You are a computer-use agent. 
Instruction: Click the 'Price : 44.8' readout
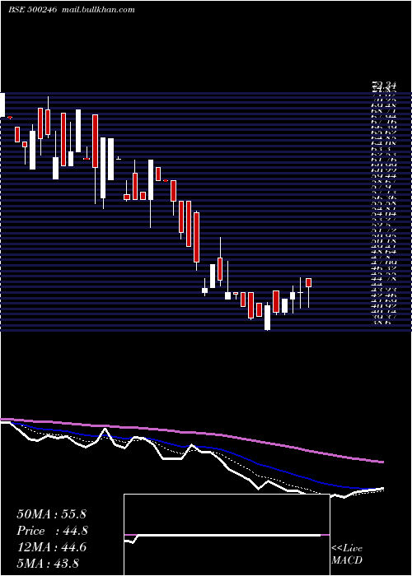[x=53, y=531]
